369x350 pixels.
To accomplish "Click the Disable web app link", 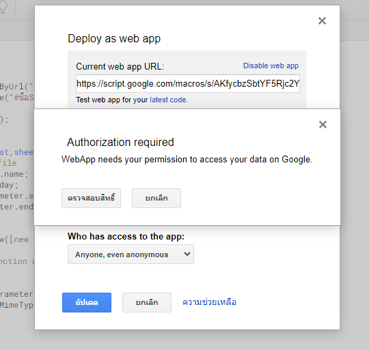I will tap(271, 65).
